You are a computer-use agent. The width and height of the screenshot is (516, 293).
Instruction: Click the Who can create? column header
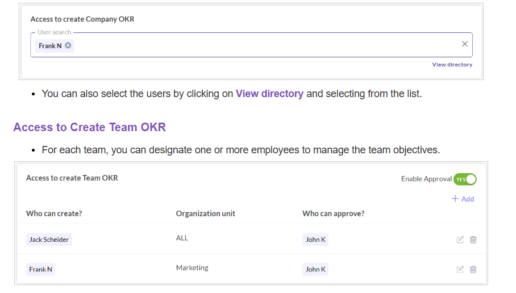(x=55, y=214)
